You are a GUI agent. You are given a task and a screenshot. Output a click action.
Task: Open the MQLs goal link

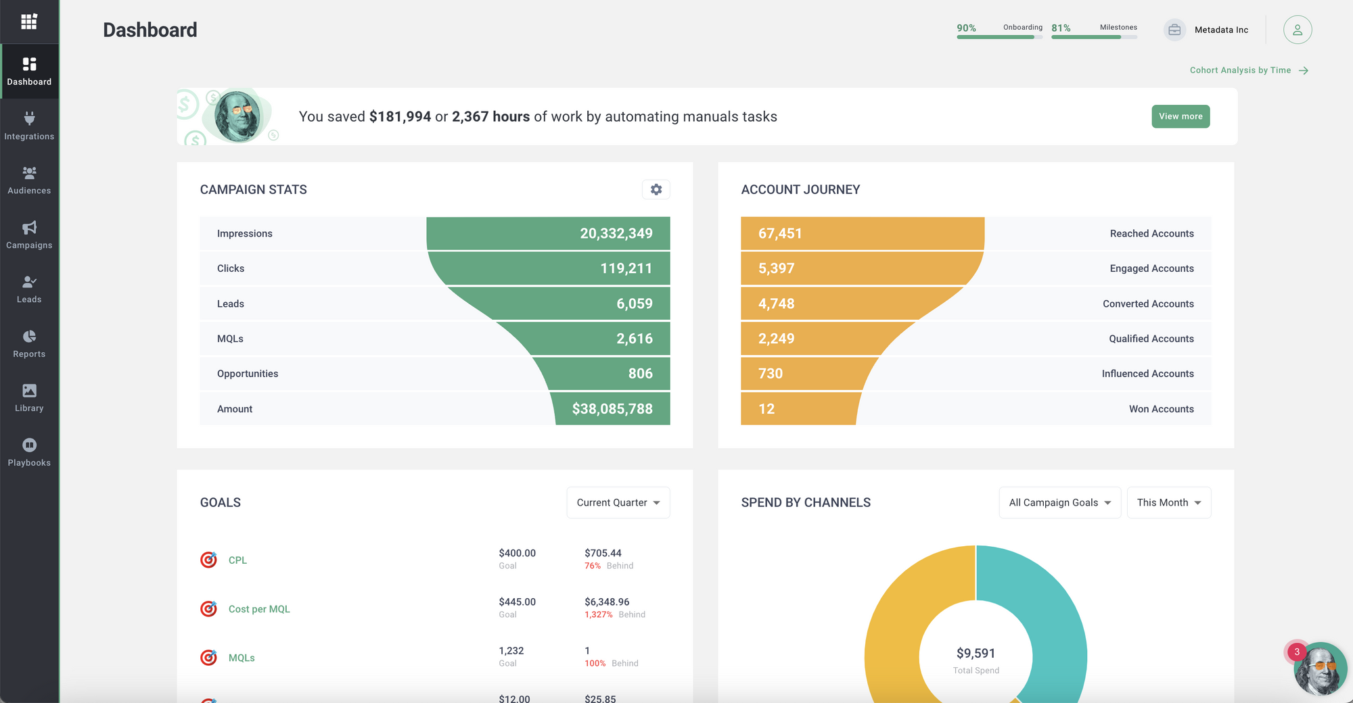coord(242,657)
